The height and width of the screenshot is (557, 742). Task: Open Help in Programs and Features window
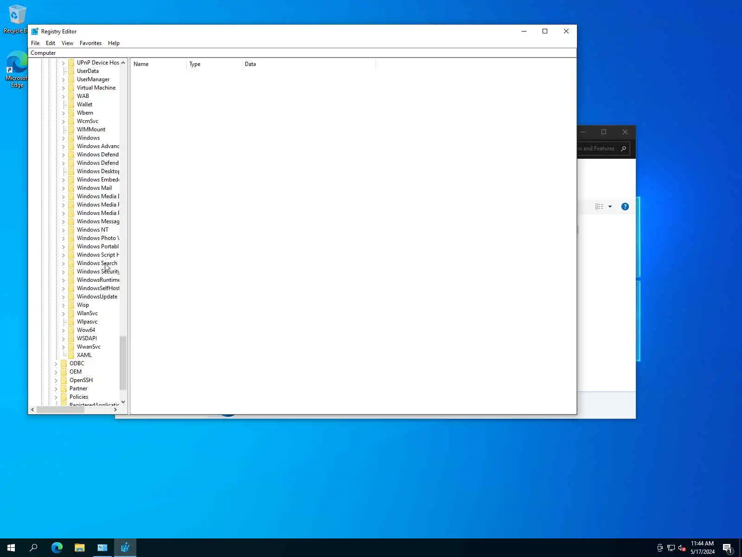coord(625,207)
